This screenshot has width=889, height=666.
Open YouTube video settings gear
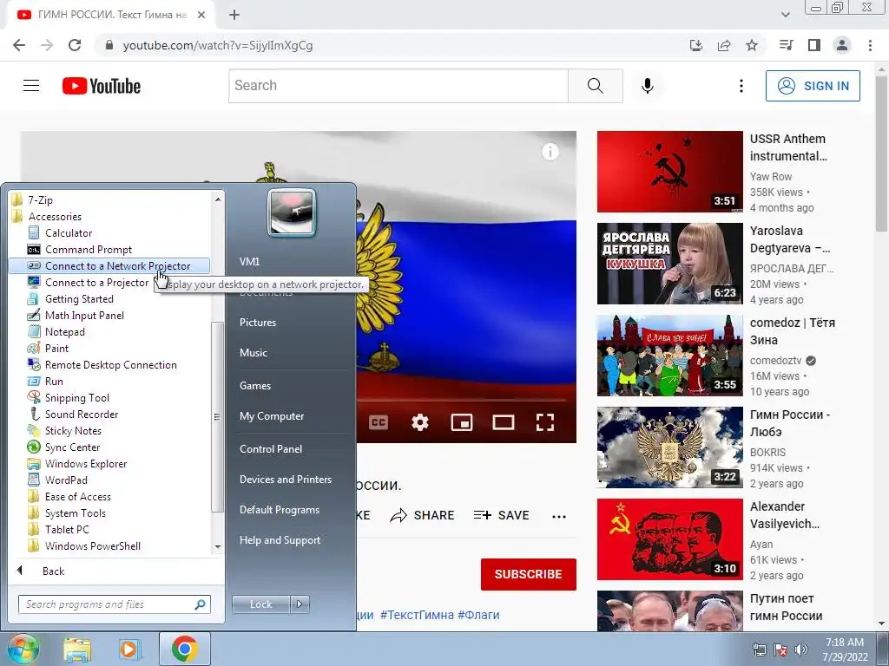[x=420, y=422]
